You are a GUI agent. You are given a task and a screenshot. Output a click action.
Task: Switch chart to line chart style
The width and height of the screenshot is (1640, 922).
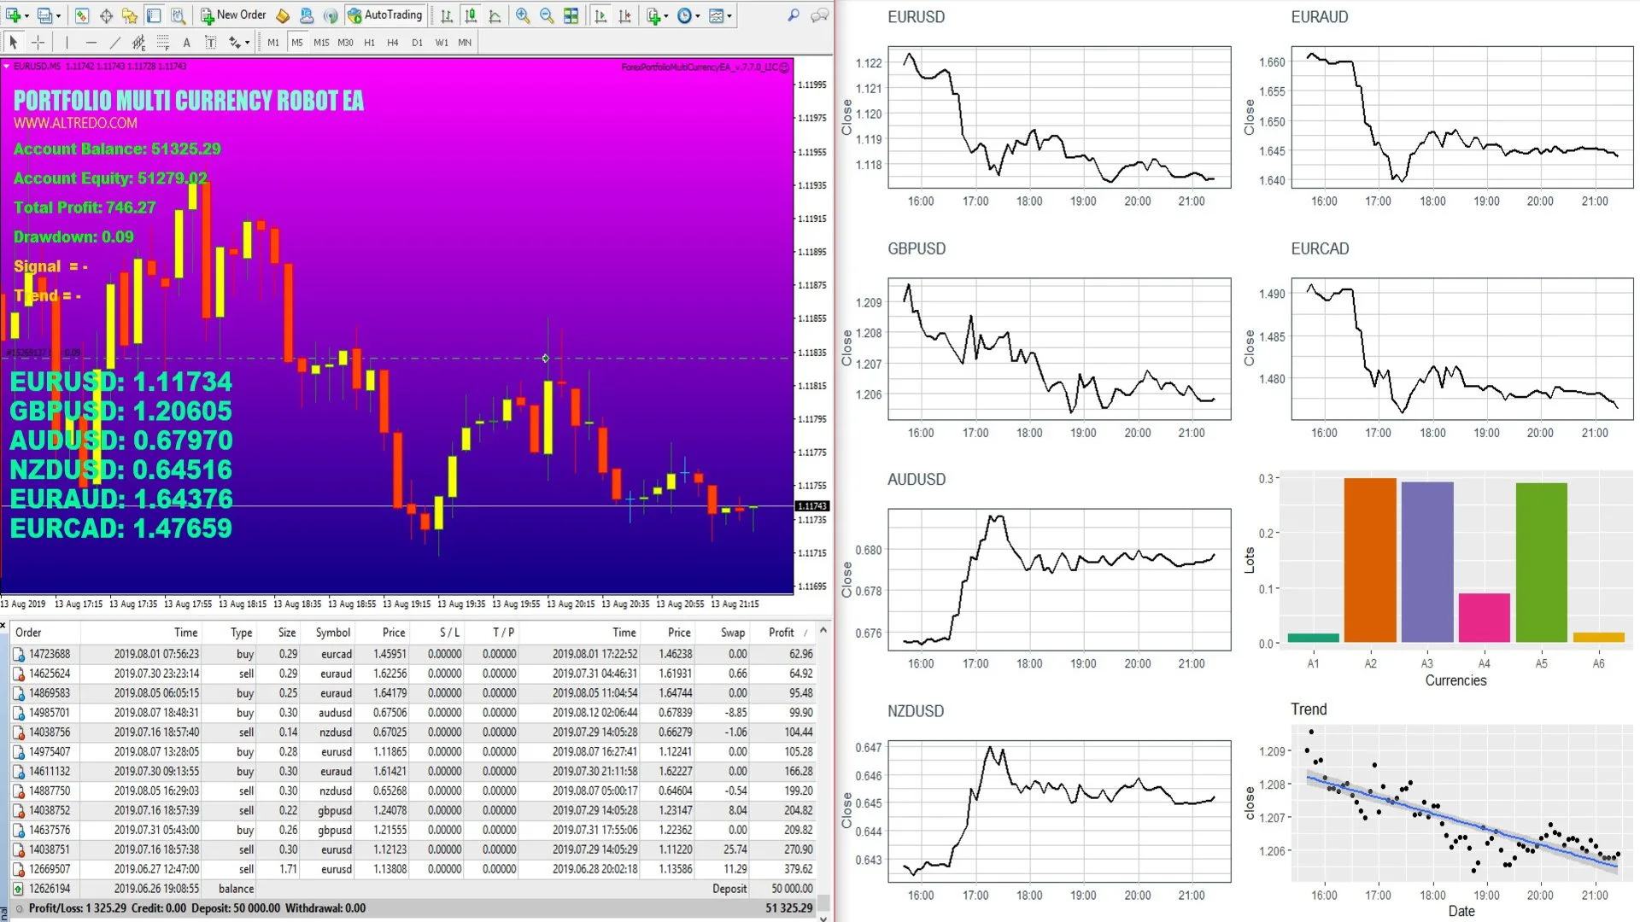(495, 15)
